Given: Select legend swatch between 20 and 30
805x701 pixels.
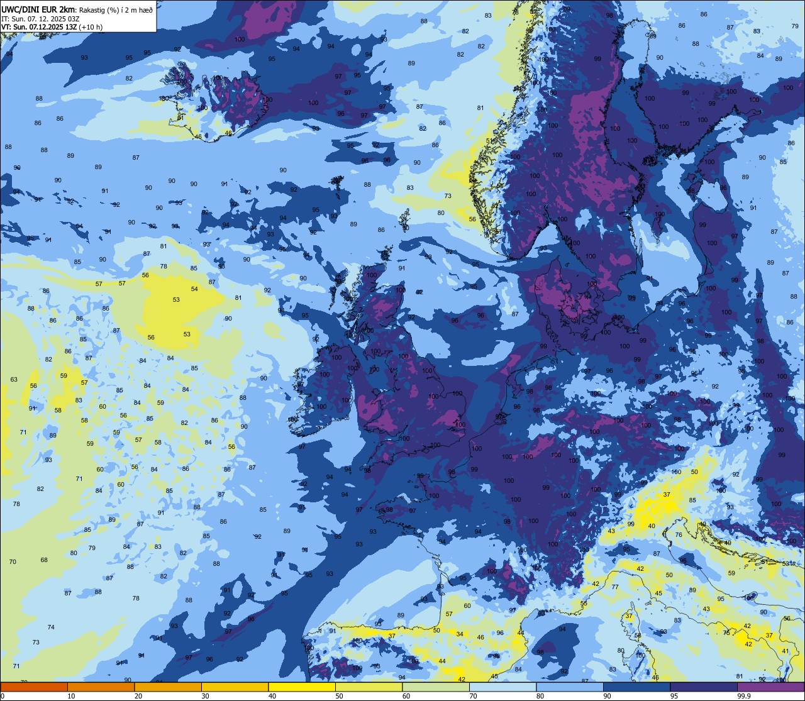Looking at the screenshot, I should click(168, 687).
